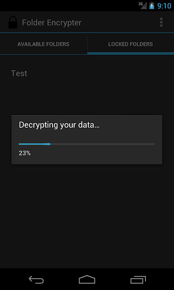This screenshot has height=290, width=174.
Task: Tap the empty area below the dialog
Action: (87, 217)
